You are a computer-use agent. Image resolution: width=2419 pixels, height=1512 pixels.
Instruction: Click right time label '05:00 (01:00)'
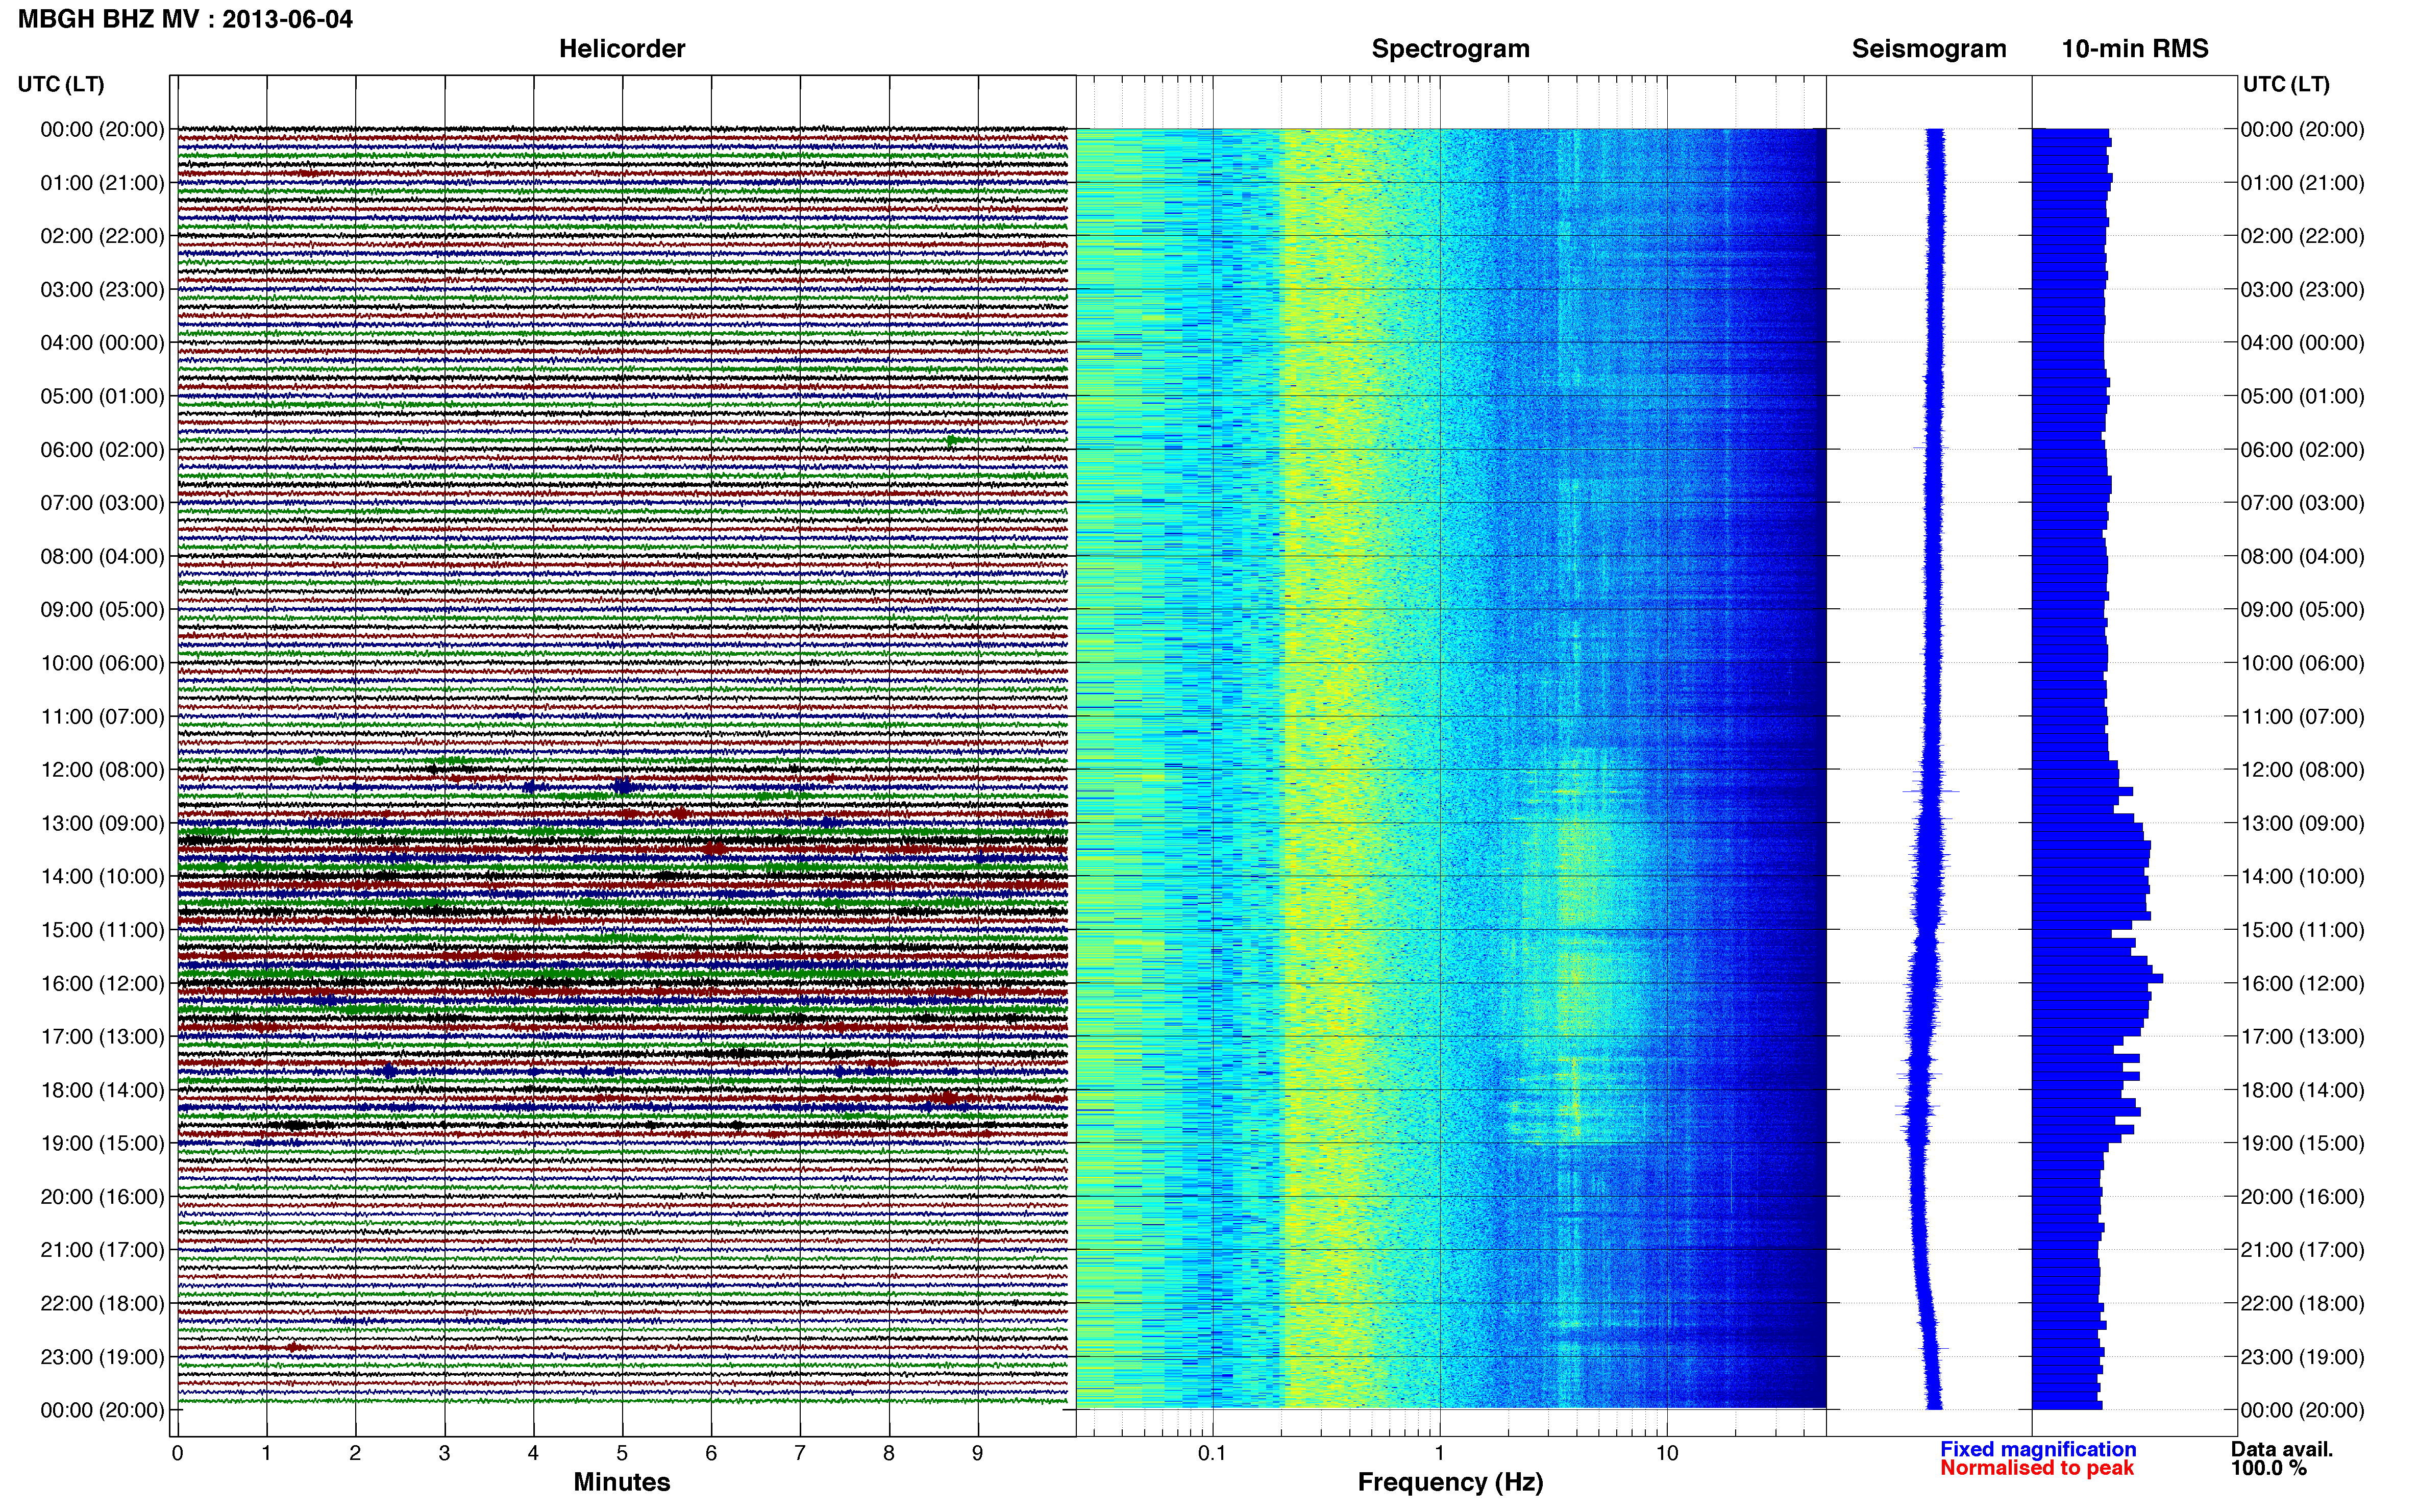(2302, 397)
